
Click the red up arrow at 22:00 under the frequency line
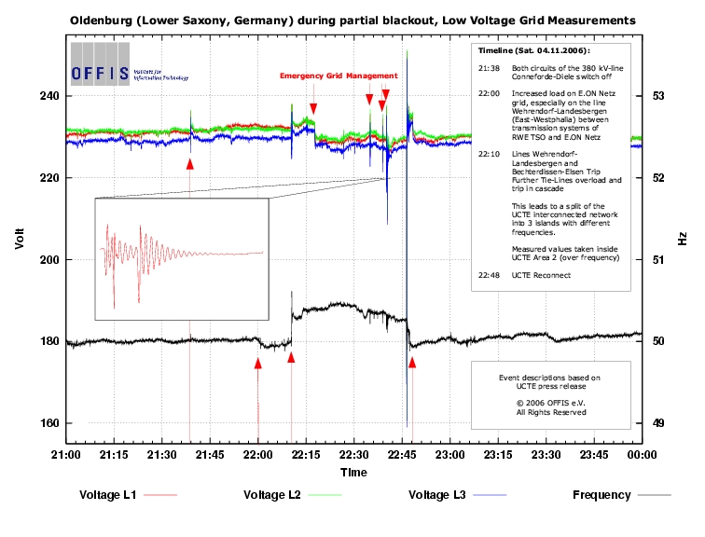(x=258, y=363)
